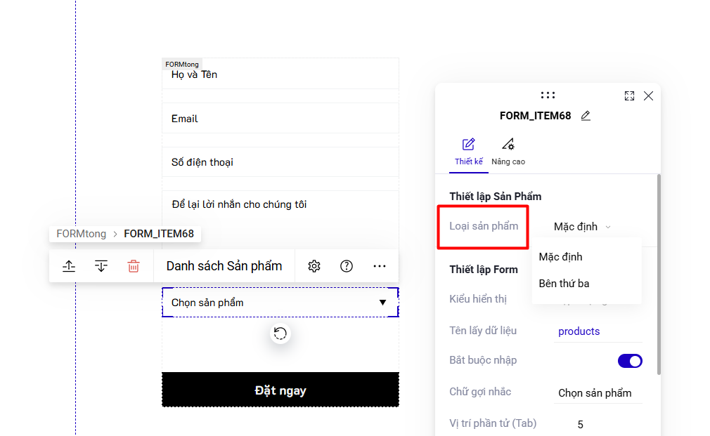710x436 pixels.
Task: Click the pencil icon to rename FORM_ITEM68
Action: pos(586,116)
